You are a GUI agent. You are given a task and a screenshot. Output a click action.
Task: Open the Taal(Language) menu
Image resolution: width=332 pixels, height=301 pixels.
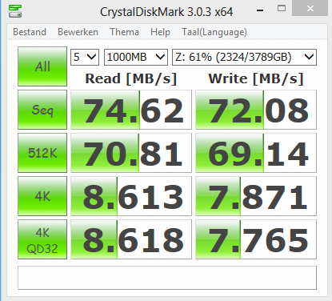tap(214, 32)
